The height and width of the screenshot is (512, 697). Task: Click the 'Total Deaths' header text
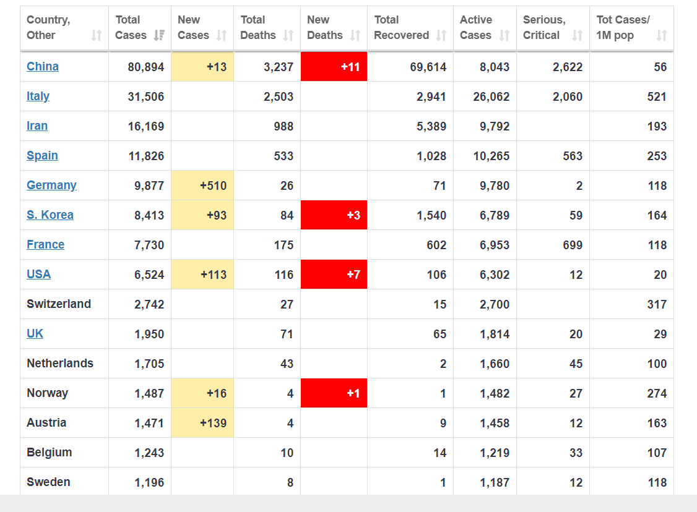click(258, 28)
